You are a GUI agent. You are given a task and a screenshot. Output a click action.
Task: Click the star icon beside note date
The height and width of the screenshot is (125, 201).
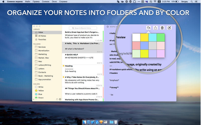108,27
